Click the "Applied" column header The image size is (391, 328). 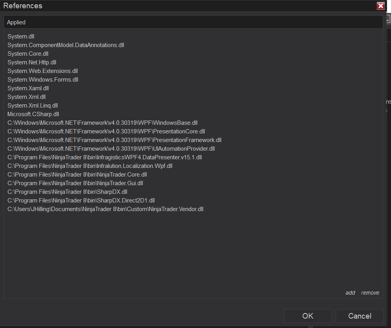(16, 22)
